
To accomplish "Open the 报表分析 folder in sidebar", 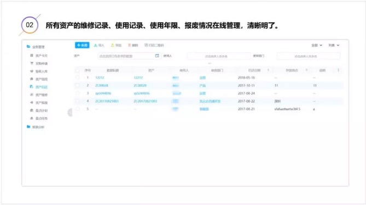I will (36, 127).
